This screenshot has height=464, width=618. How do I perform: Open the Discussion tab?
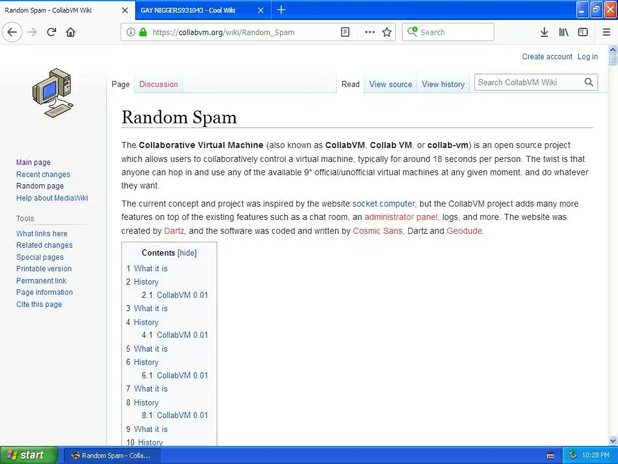coord(159,84)
